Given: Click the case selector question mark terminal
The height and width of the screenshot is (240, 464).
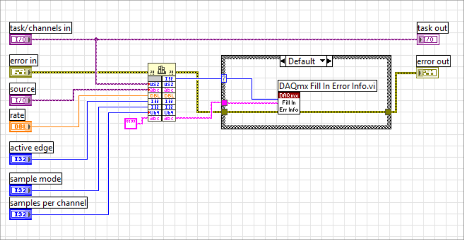Looking at the screenshot, I should coord(224,79).
